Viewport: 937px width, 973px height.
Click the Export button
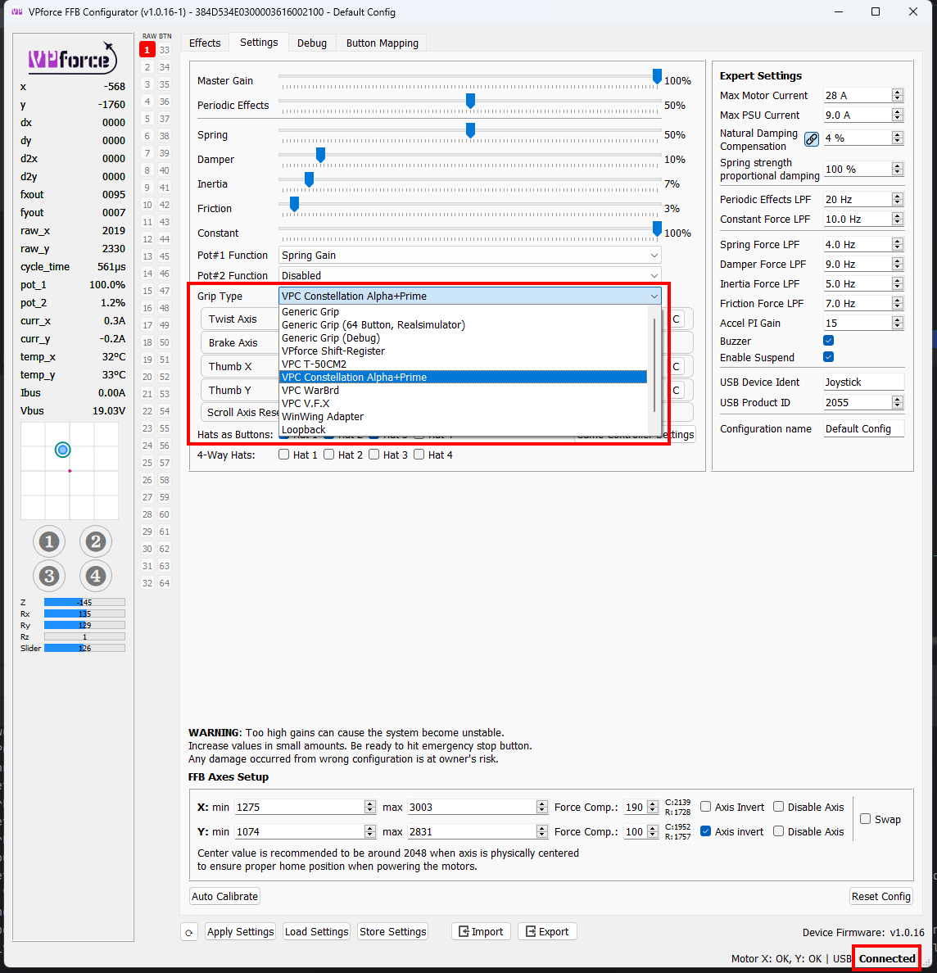point(547,931)
